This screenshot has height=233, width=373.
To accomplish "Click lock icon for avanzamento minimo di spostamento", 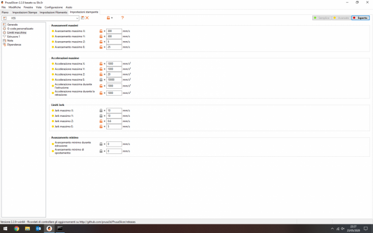I will coord(101,151).
